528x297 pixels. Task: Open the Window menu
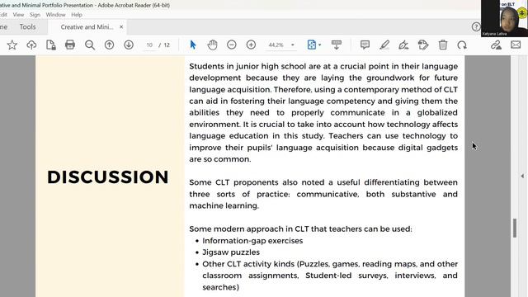click(x=55, y=15)
